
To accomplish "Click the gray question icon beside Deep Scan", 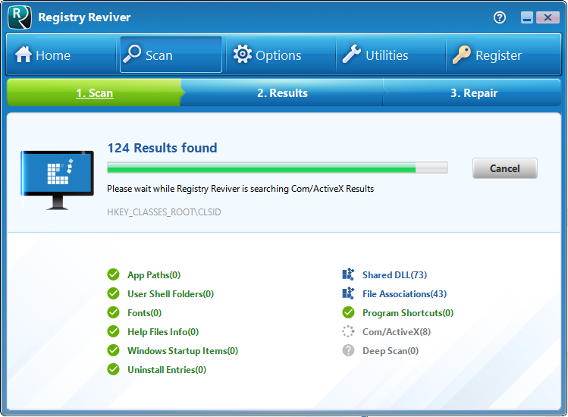I will (349, 350).
